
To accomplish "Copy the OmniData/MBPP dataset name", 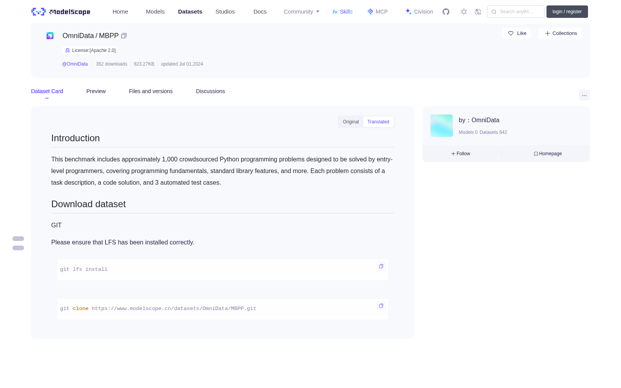I will [x=124, y=36].
